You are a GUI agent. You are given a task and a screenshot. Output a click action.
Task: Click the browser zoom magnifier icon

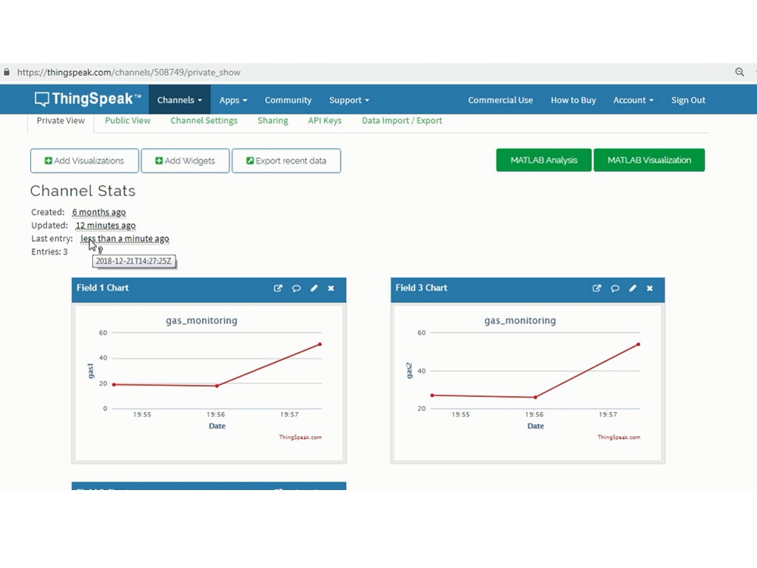click(739, 72)
